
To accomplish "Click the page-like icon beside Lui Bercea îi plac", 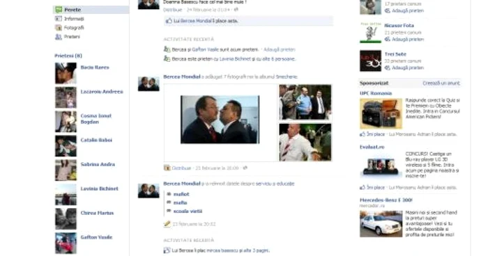I will (x=167, y=250).
